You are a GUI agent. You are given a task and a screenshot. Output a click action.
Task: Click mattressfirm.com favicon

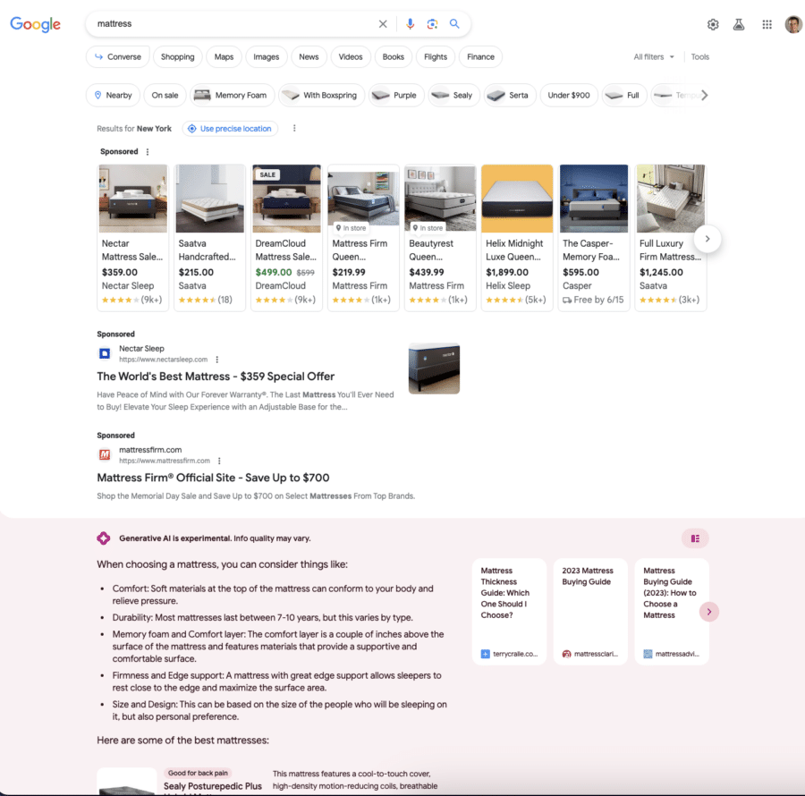click(x=105, y=454)
